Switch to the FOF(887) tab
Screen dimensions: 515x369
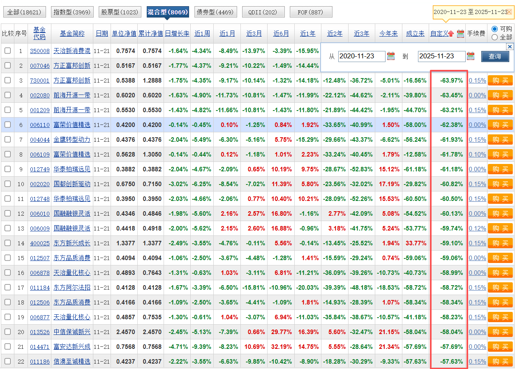click(x=311, y=12)
